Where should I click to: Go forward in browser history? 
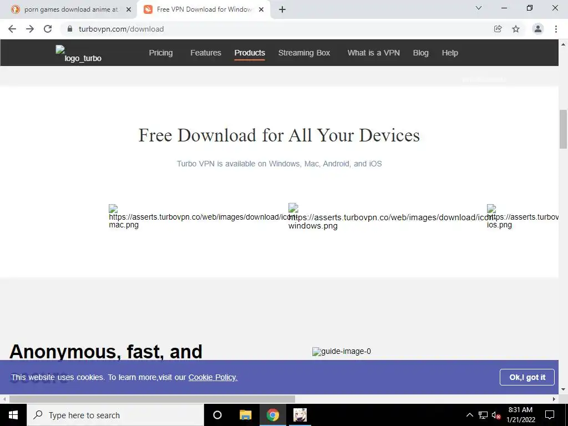click(x=30, y=29)
